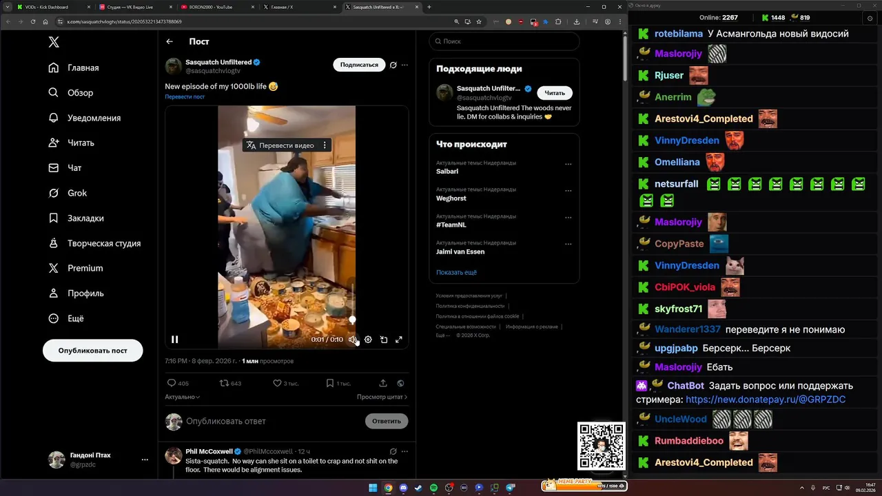Adjust the video volume slider handle
882x496 pixels.
(x=353, y=320)
